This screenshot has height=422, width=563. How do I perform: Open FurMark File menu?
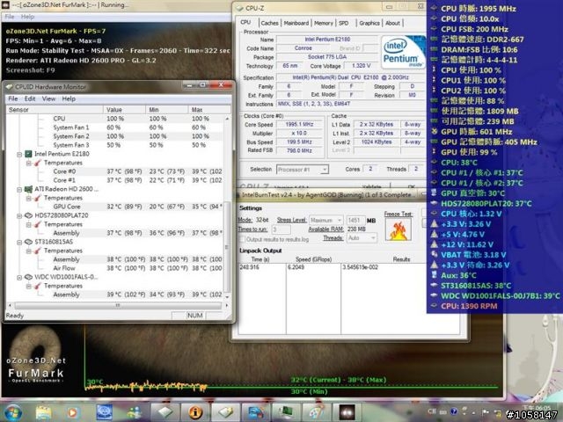[x=10, y=17]
